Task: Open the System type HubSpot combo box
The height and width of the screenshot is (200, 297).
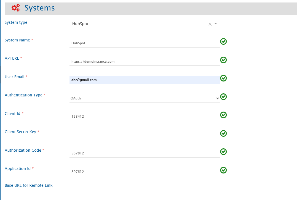Action: pyautogui.click(x=138, y=24)
